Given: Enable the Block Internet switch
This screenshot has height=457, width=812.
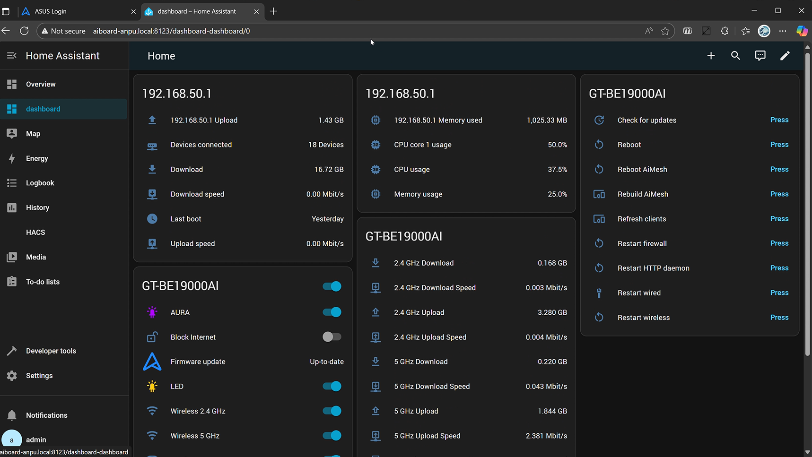Looking at the screenshot, I should (332, 337).
